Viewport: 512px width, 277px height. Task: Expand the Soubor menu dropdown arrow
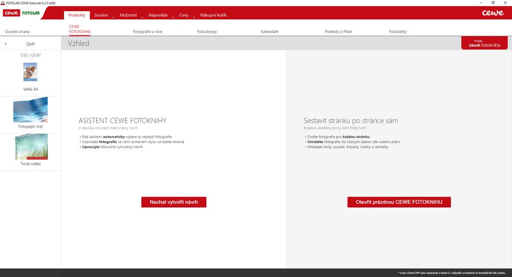(114, 17)
